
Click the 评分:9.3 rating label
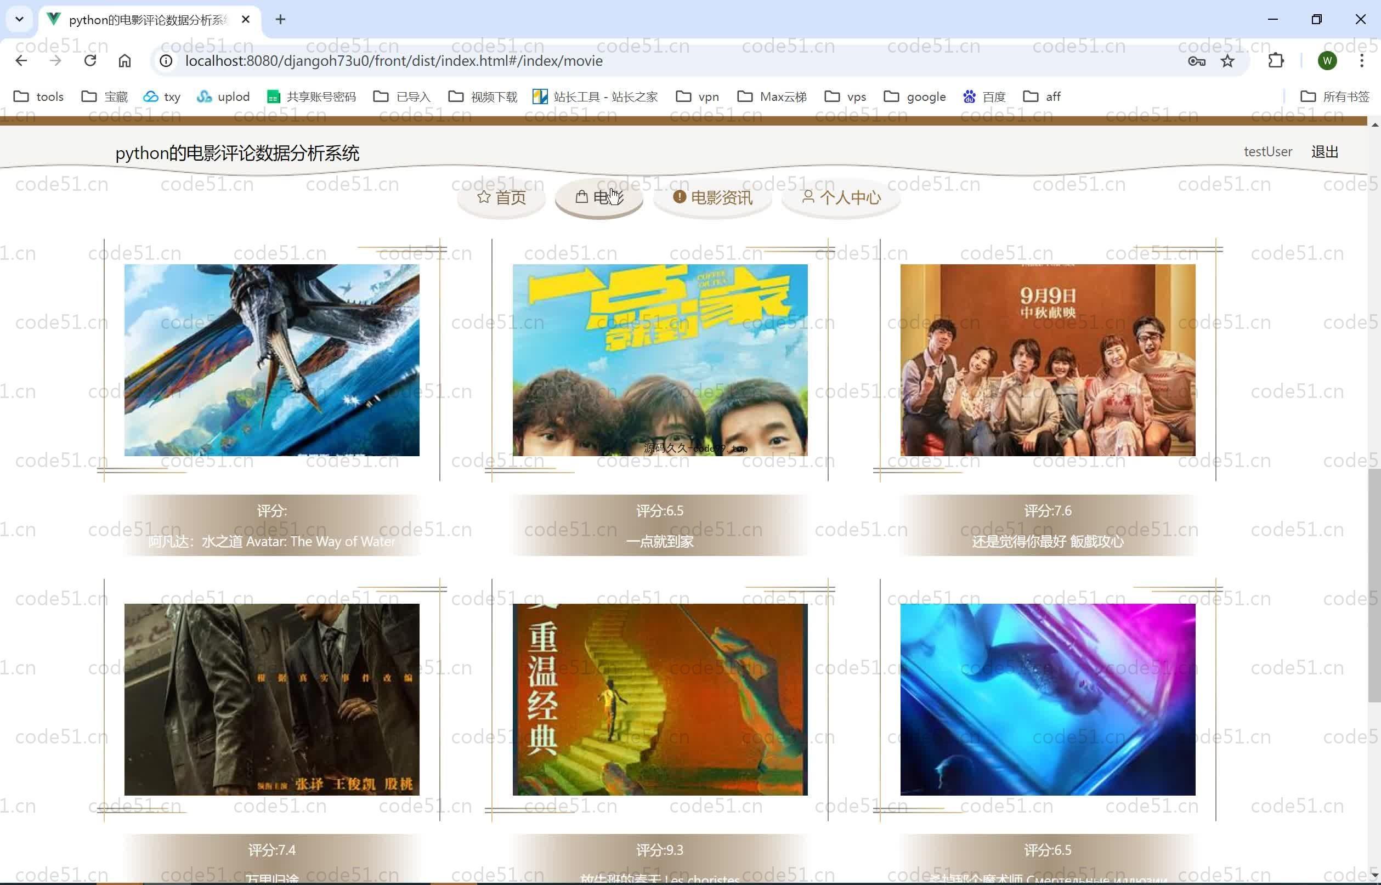point(660,849)
